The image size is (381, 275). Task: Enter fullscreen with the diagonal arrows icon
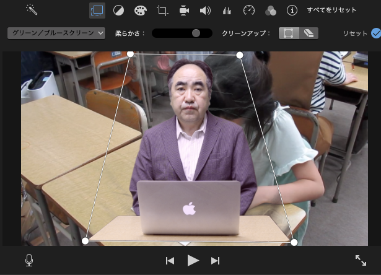361,261
